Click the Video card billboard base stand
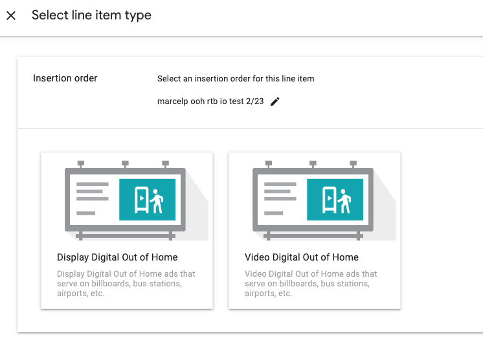Image resolution: width=483 pixels, height=342 pixels. [313, 236]
